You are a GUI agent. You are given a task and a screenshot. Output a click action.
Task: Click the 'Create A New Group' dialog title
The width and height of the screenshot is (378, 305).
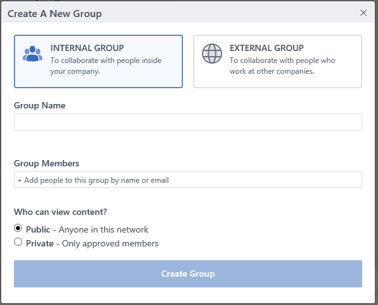(x=55, y=14)
